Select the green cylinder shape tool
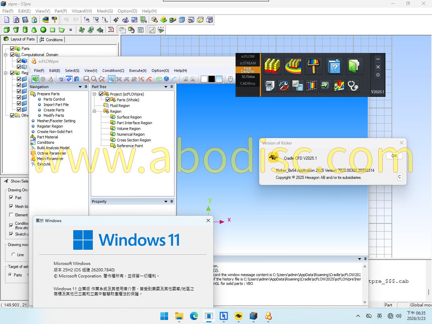 click(25, 30)
